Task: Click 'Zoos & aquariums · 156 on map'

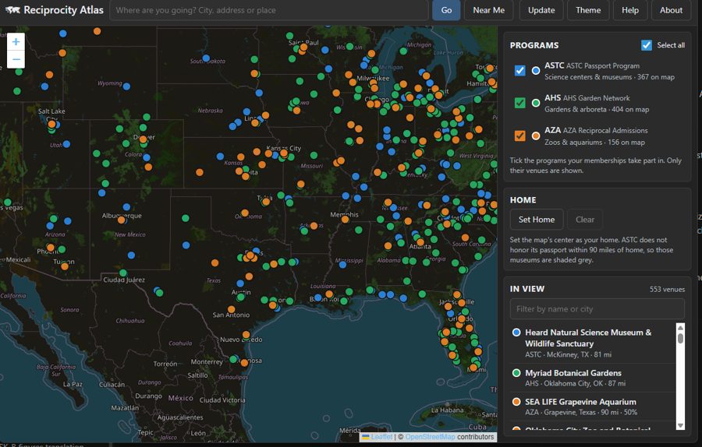Action: coord(594,143)
